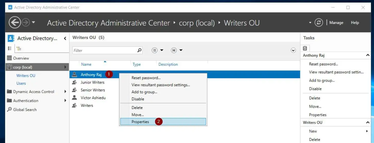
Task: Collapse Anthony Raj tasks section
Action: (368, 55)
